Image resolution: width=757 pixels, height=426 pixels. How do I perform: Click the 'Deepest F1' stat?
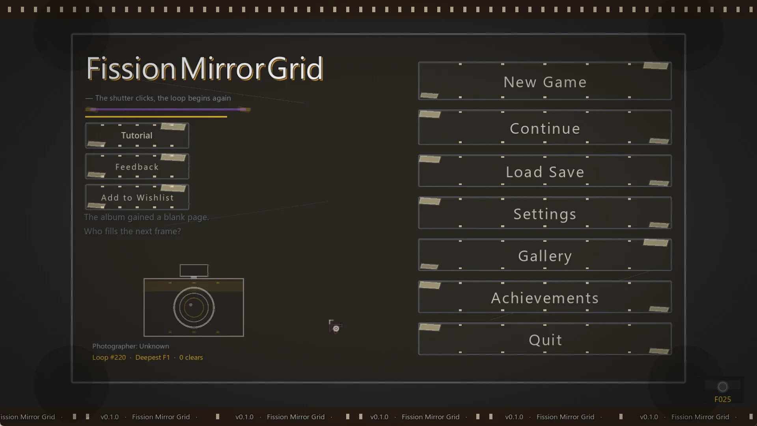(x=153, y=357)
